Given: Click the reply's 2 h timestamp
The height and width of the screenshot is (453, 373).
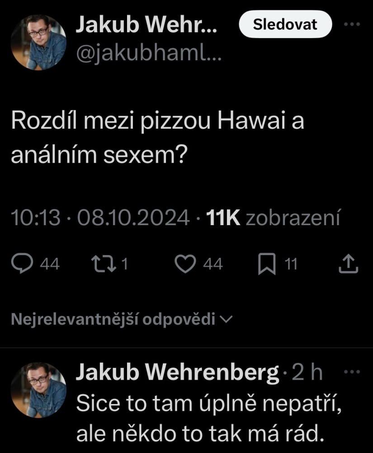Looking at the screenshot, I should tap(307, 373).
